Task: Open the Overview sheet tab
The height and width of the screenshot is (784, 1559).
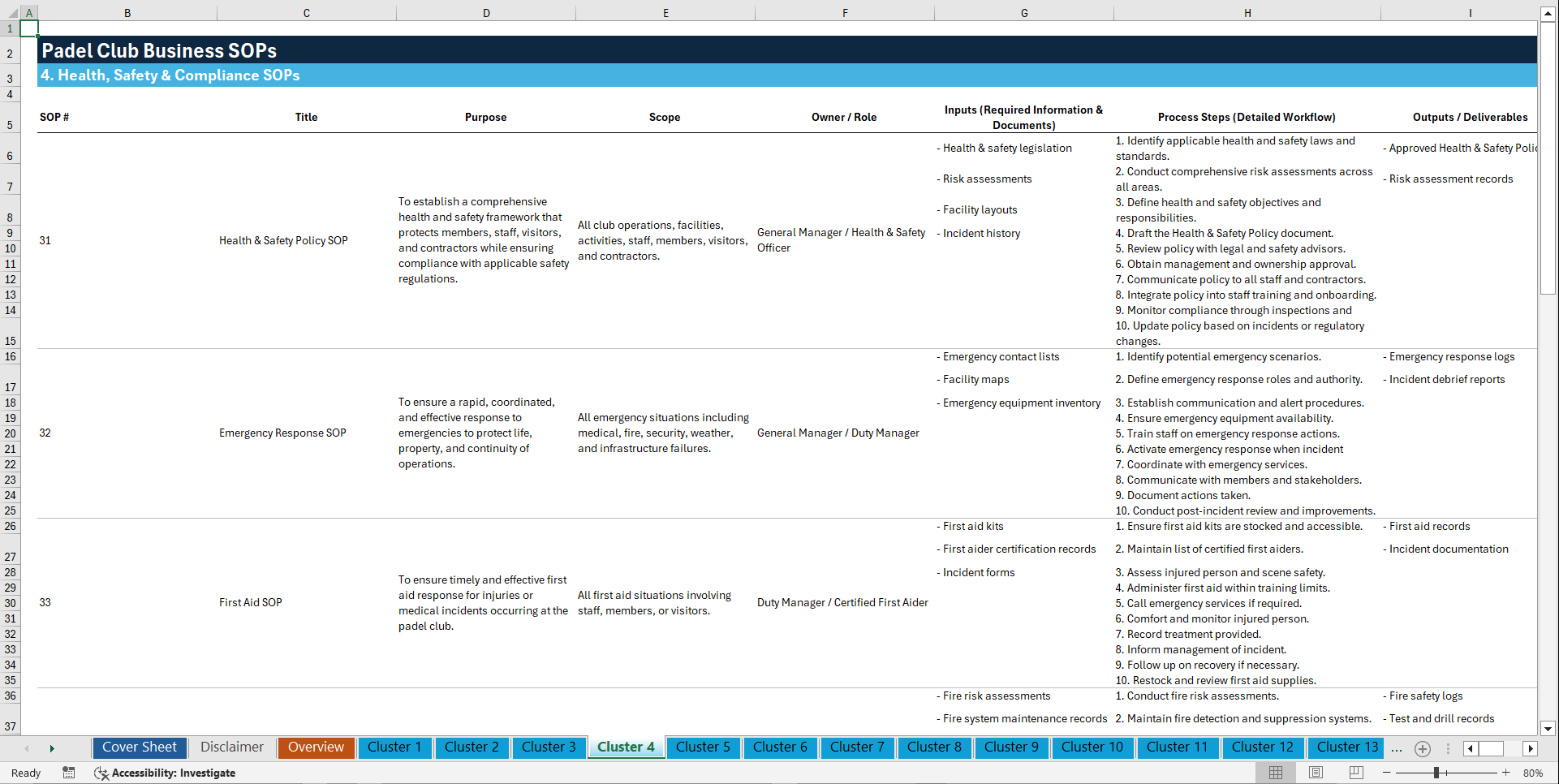Action: [x=316, y=747]
